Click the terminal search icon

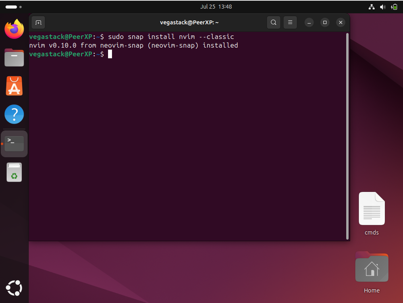[273, 23]
